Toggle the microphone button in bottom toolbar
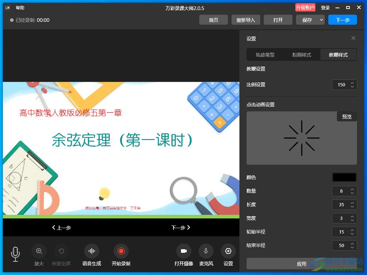 (x=206, y=251)
